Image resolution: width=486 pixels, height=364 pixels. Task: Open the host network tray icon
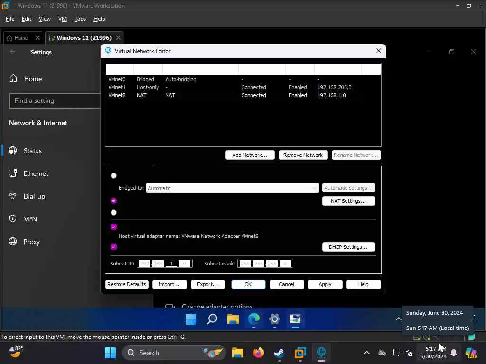pos(396,353)
